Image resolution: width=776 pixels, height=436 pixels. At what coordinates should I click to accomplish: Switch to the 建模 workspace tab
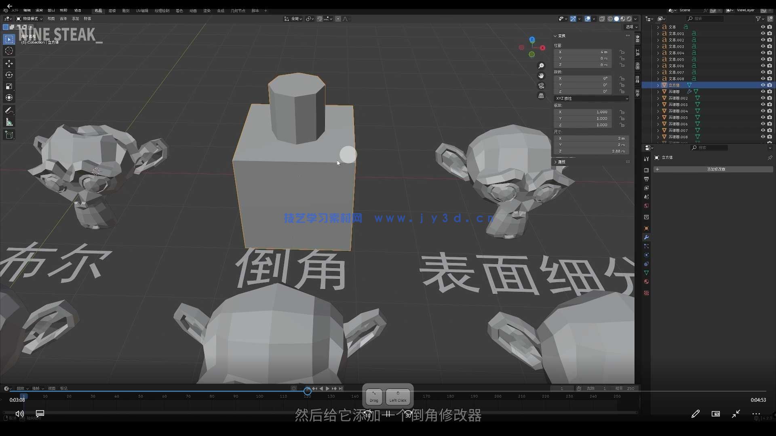pyautogui.click(x=112, y=10)
